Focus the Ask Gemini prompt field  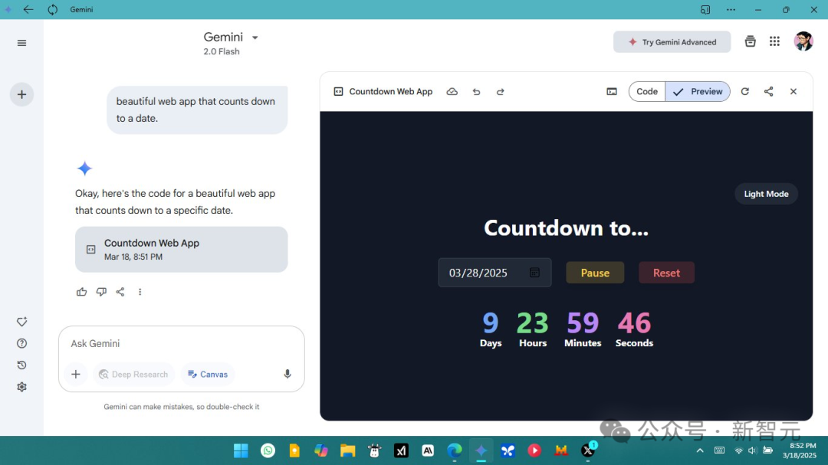(x=181, y=344)
